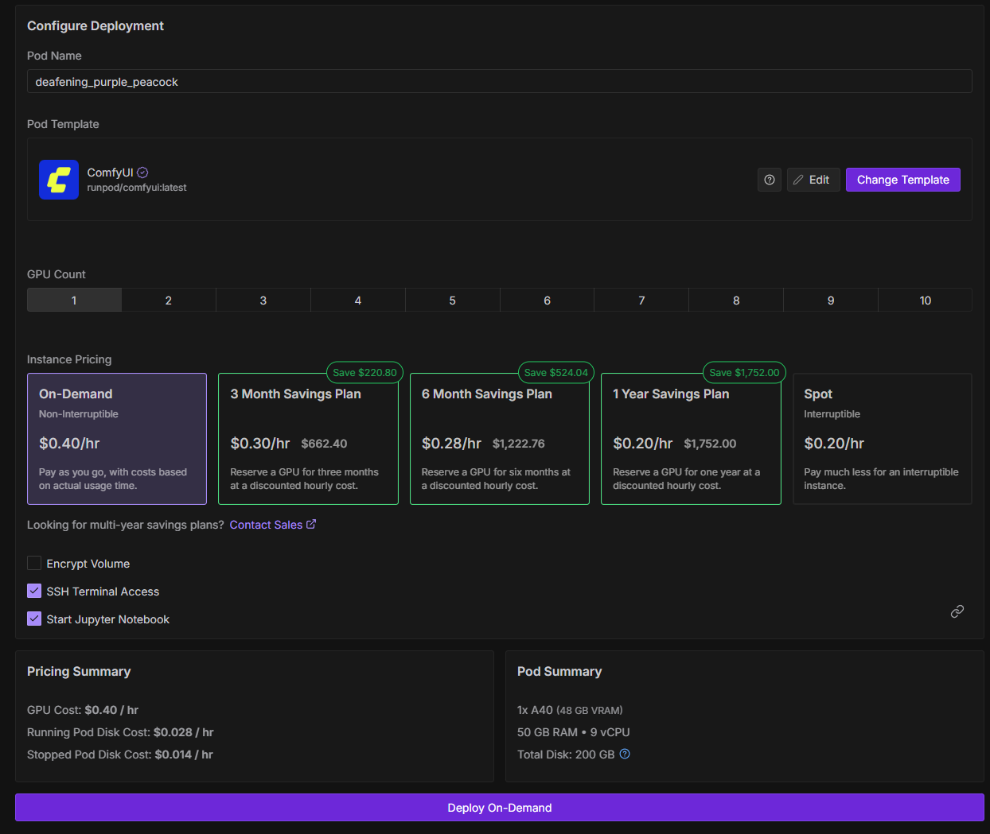
Task: Disable Start Jupyter Notebook option
Action: (34, 619)
